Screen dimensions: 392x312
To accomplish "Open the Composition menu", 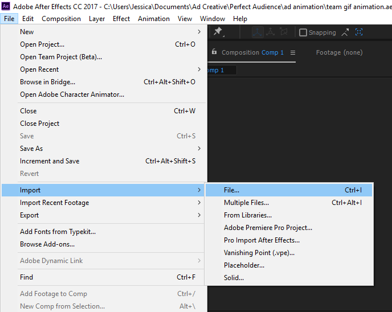I will coord(62,19).
